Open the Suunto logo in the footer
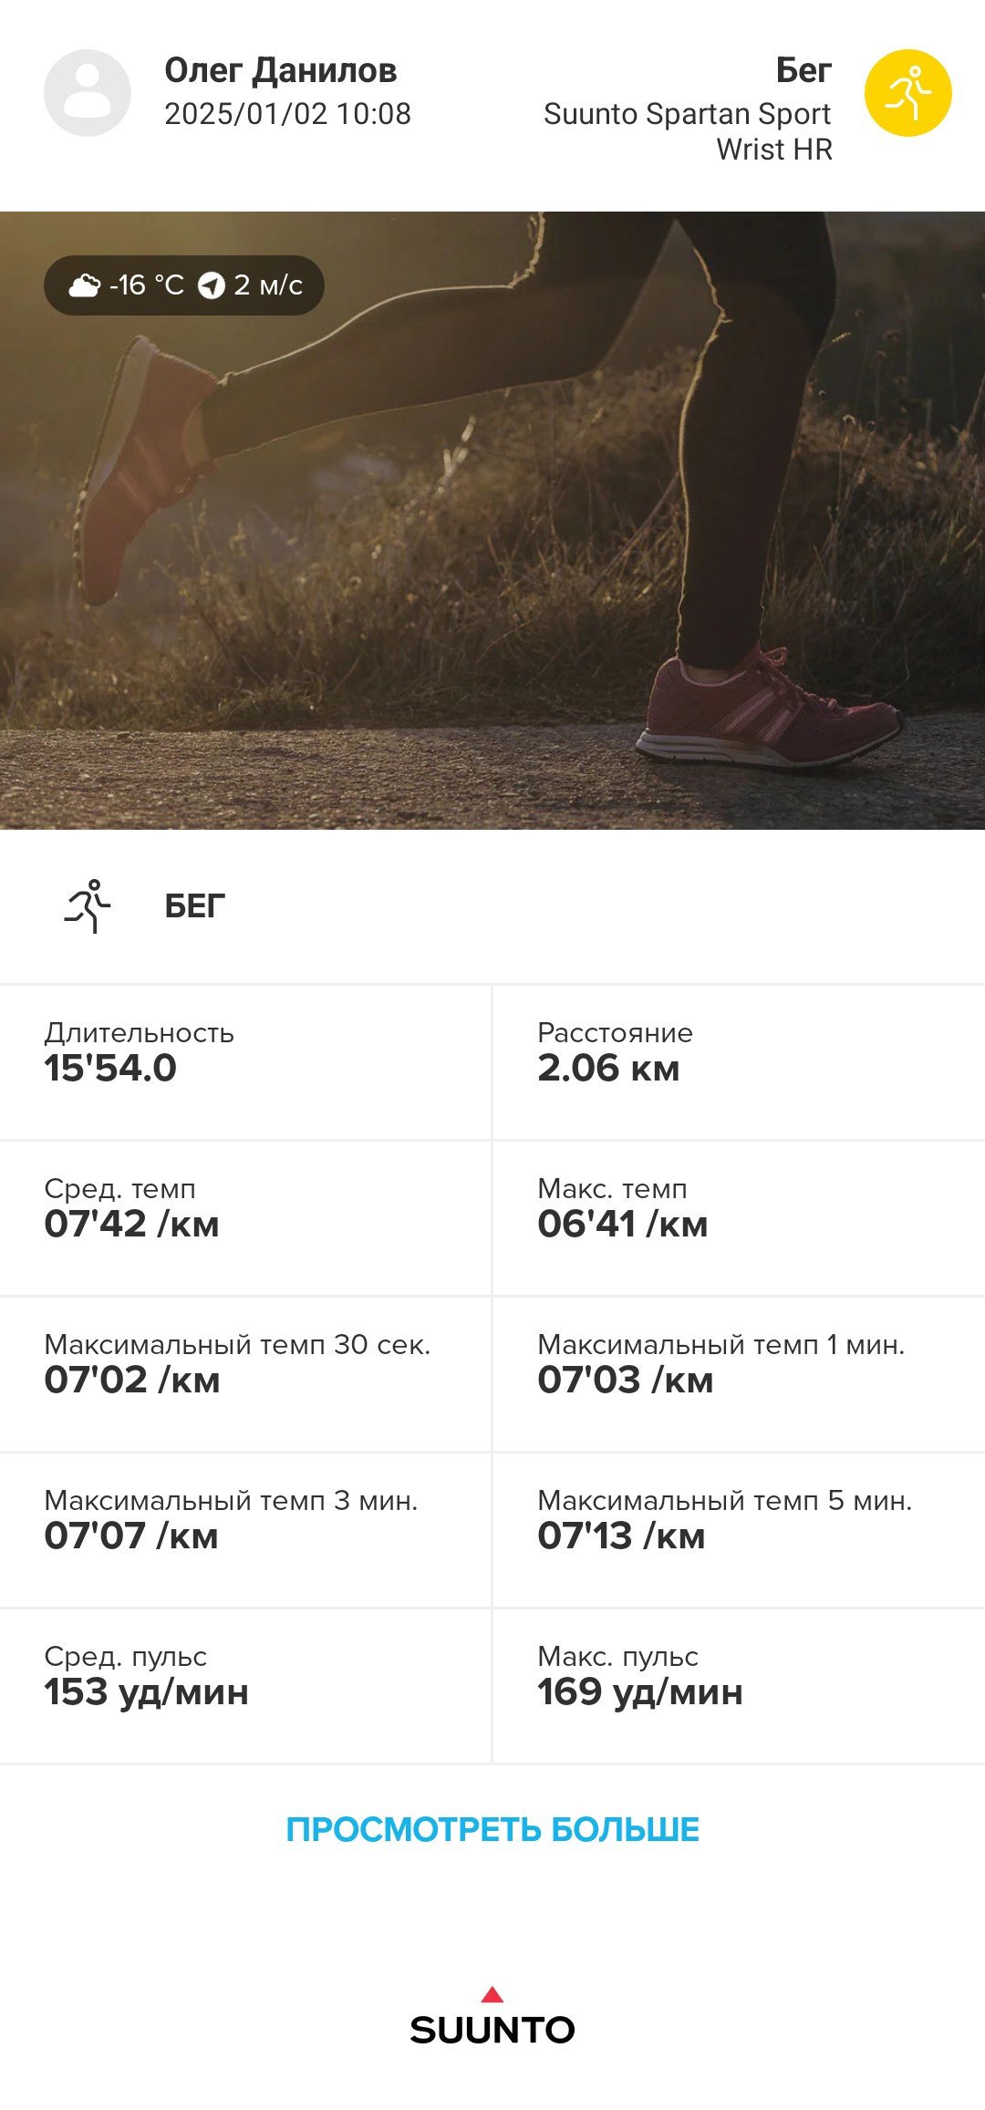Screen dimensions: 985x2110 [x=493, y=2016]
